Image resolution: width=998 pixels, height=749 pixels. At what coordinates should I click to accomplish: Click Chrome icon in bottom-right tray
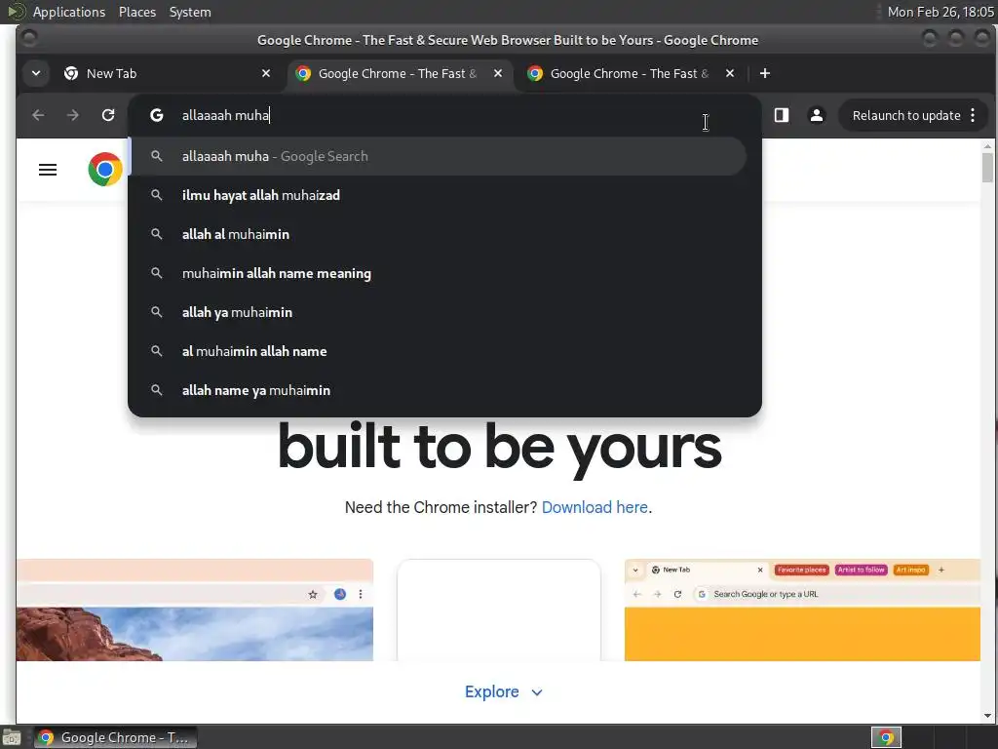[886, 737]
